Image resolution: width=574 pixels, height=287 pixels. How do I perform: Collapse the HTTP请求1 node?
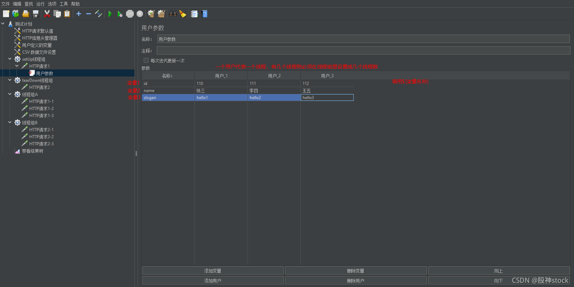tap(17, 66)
